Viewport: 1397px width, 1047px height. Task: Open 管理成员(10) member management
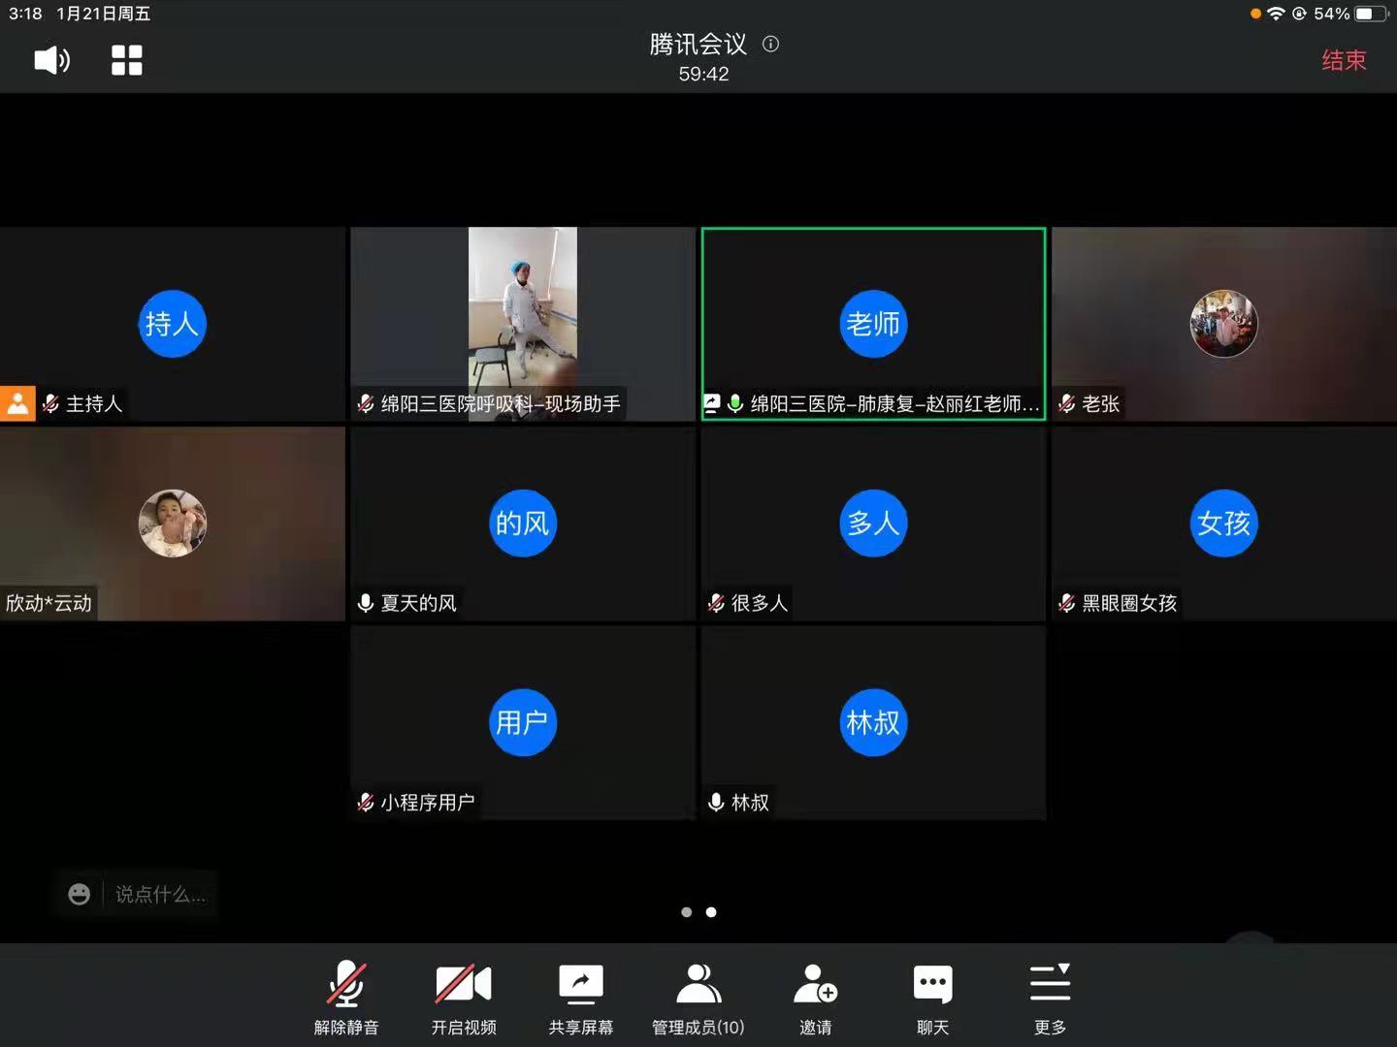pyautogui.click(x=698, y=983)
